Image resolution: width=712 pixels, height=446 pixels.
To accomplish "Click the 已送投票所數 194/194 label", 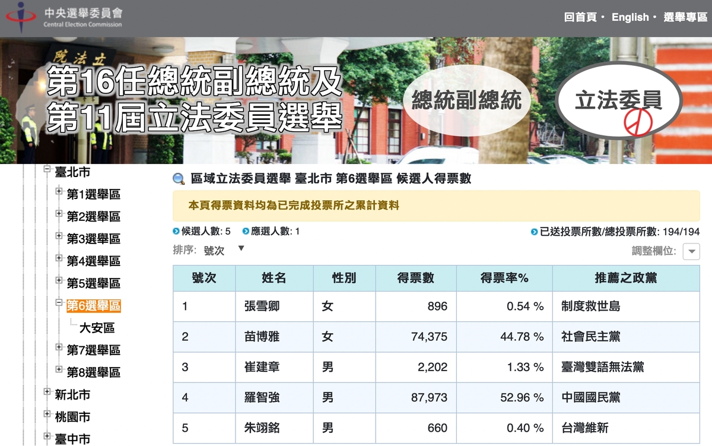I will (615, 232).
